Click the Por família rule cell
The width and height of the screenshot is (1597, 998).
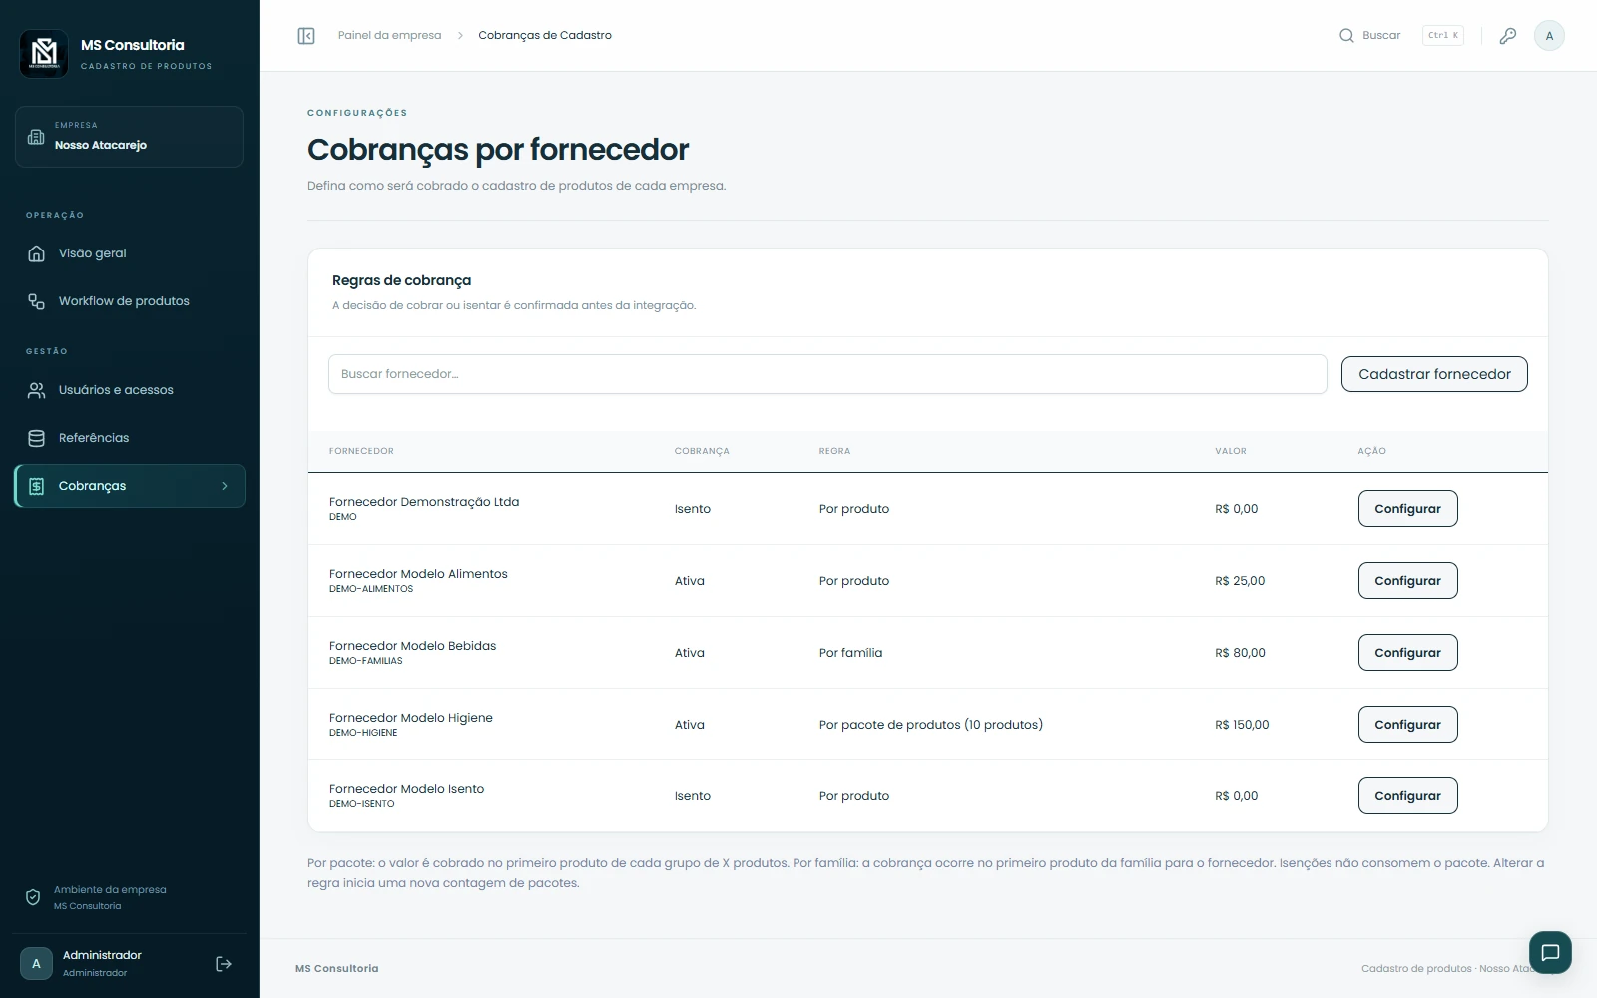[850, 653]
